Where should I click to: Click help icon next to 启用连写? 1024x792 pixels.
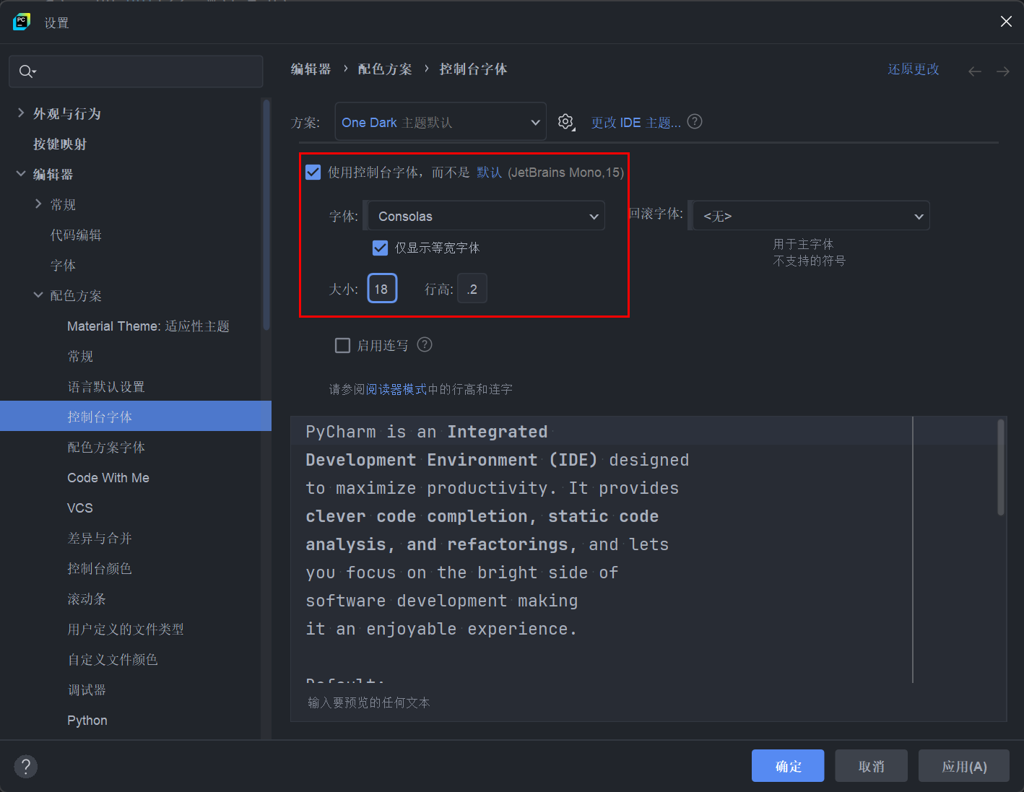coord(425,344)
